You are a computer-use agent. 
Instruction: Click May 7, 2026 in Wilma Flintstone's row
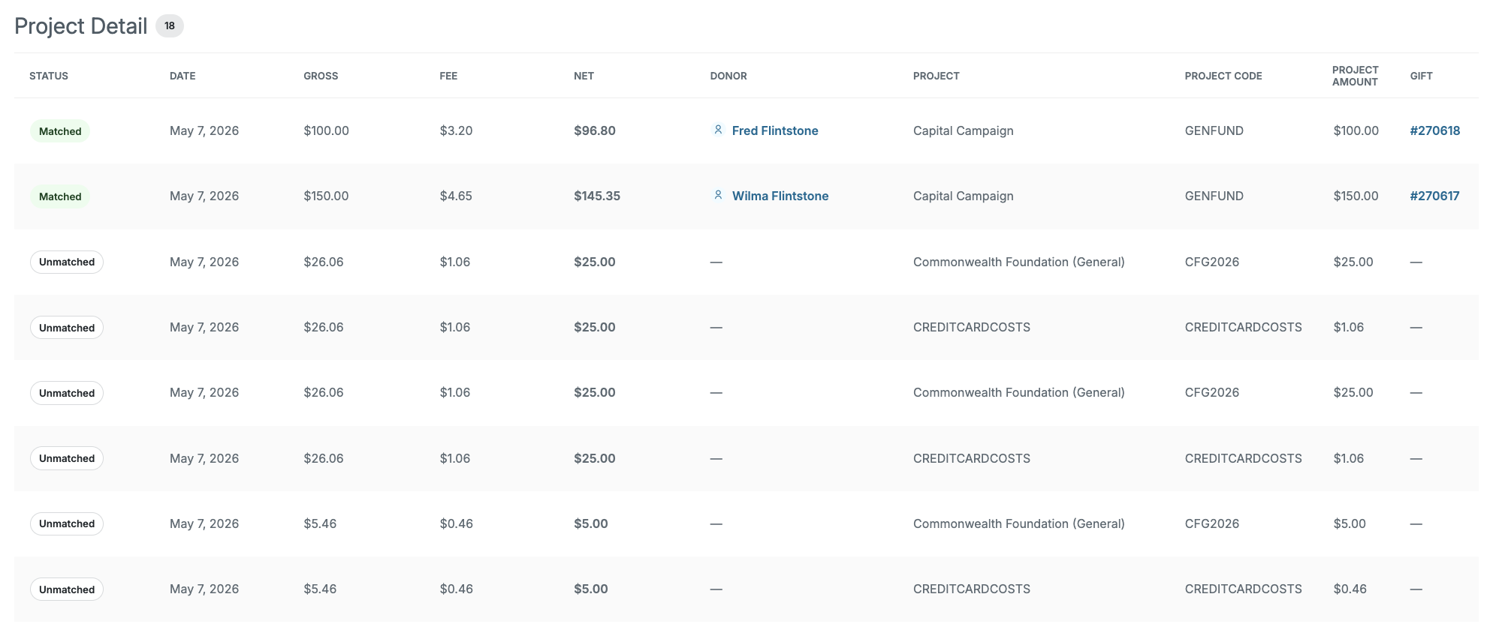click(x=204, y=196)
